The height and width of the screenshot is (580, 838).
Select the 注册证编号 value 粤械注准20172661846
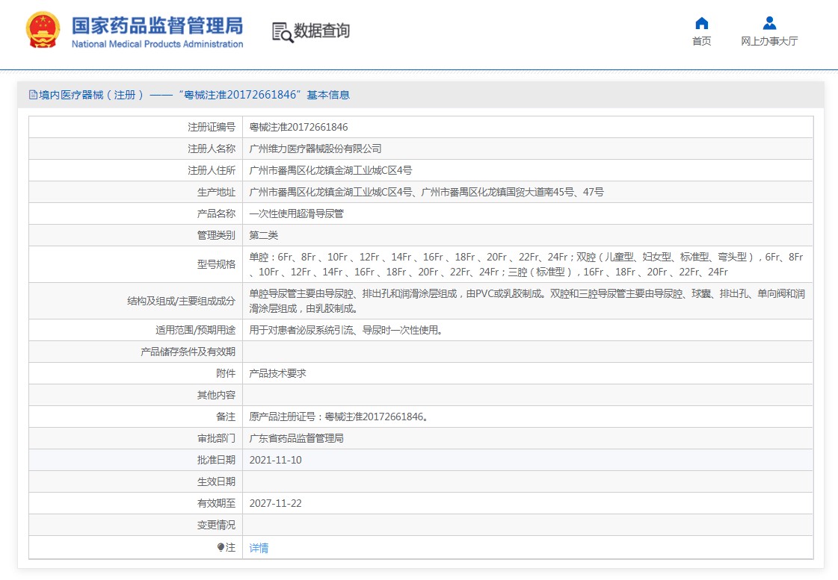coord(298,128)
